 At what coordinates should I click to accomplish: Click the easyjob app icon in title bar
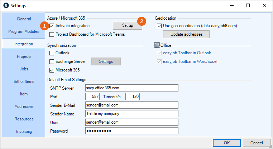(x=6, y=6)
